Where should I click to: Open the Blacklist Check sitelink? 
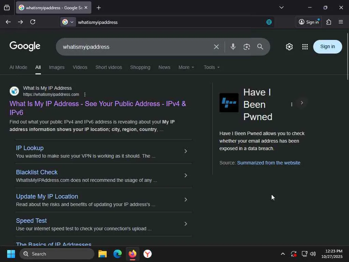coord(37,172)
